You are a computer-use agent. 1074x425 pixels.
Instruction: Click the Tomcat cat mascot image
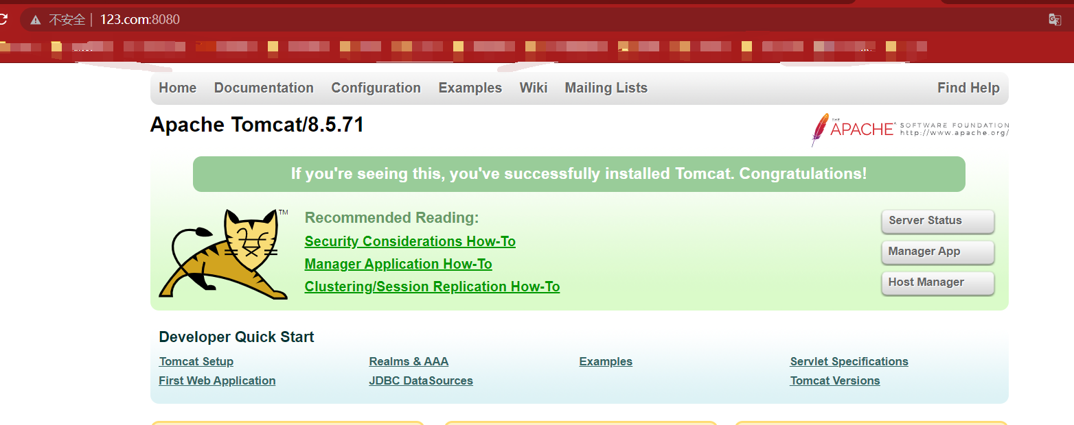click(224, 254)
